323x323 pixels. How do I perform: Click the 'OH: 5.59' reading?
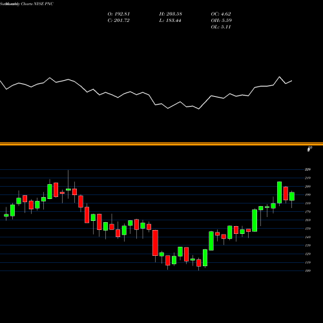coord(222,21)
